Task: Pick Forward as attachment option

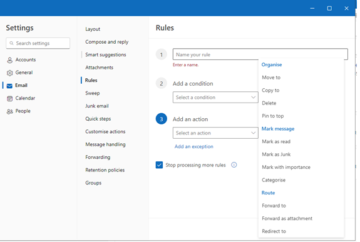Action: pos(287,218)
